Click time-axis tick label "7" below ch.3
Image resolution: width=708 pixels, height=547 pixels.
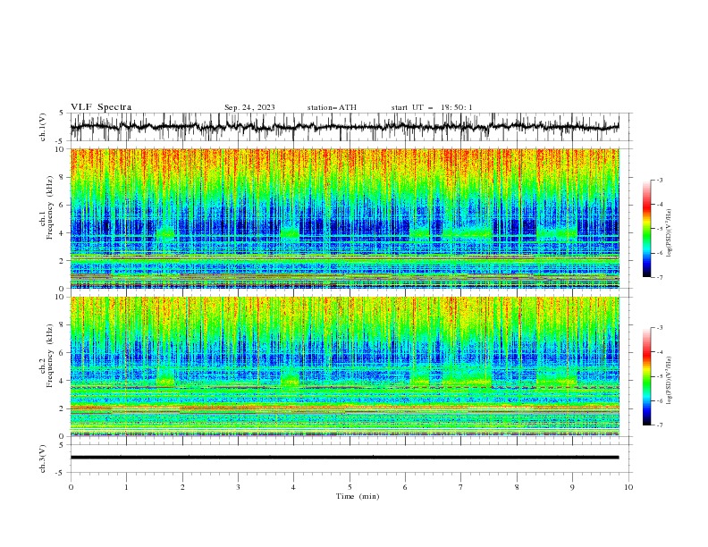[x=461, y=487]
